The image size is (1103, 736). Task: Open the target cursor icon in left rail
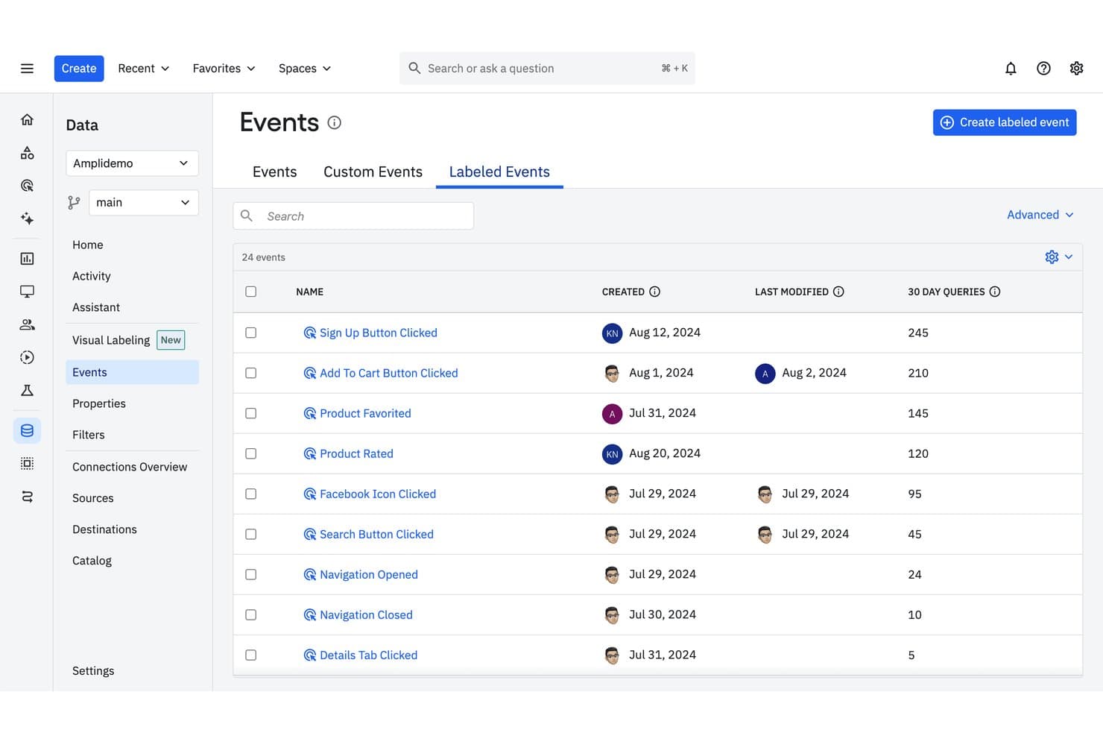(27, 186)
